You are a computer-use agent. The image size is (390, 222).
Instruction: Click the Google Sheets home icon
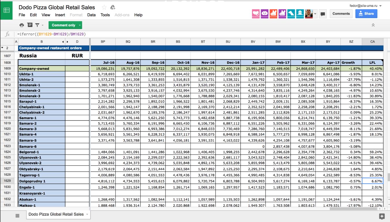[x=6, y=10]
